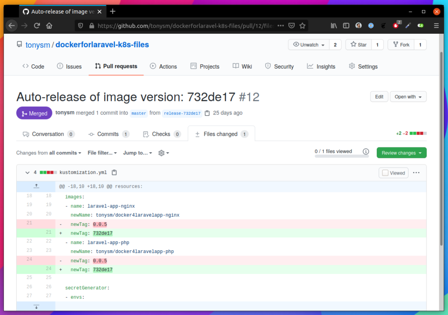Click the page vertical scrollbar
This screenshot has width=448, height=315.
tap(441, 149)
